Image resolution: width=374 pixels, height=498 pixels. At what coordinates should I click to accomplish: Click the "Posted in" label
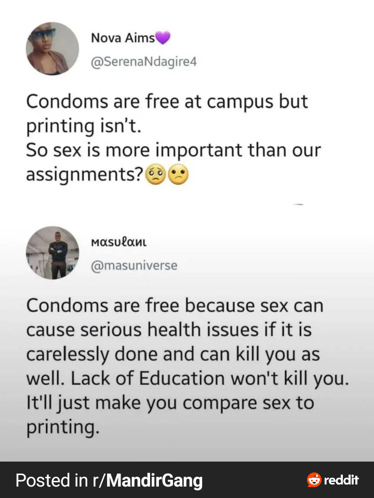click(51, 480)
